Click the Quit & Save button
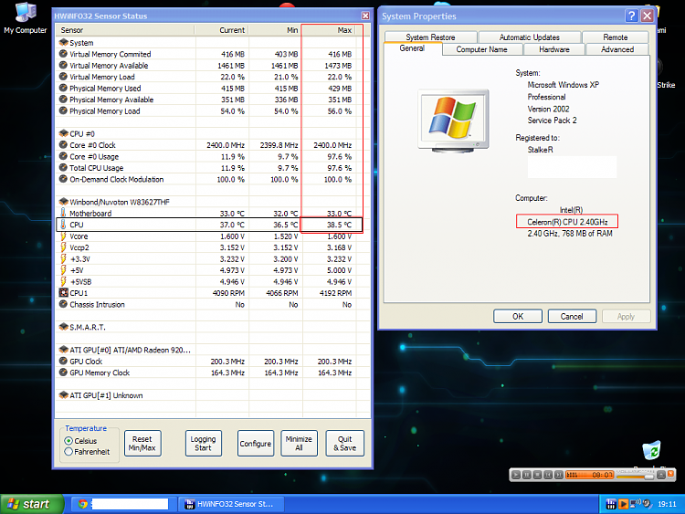 [344, 444]
